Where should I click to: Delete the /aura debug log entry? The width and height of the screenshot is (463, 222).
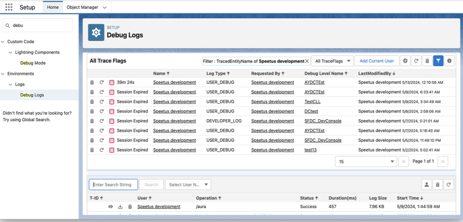pyautogui.click(x=130, y=207)
